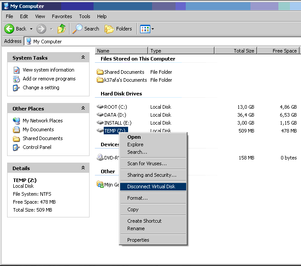Click the 158 MB total size cell

coord(246,158)
